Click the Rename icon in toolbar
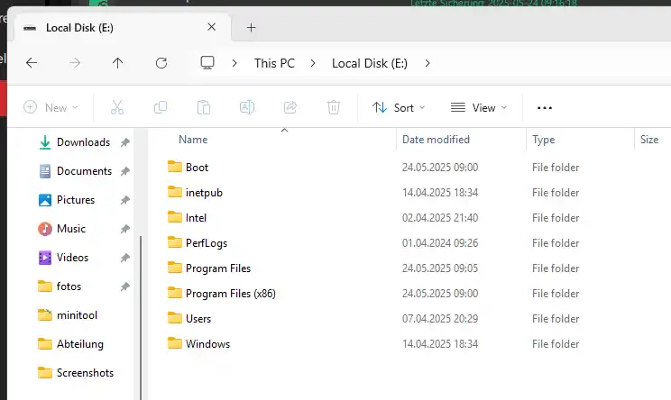671x400 pixels. tap(247, 107)
